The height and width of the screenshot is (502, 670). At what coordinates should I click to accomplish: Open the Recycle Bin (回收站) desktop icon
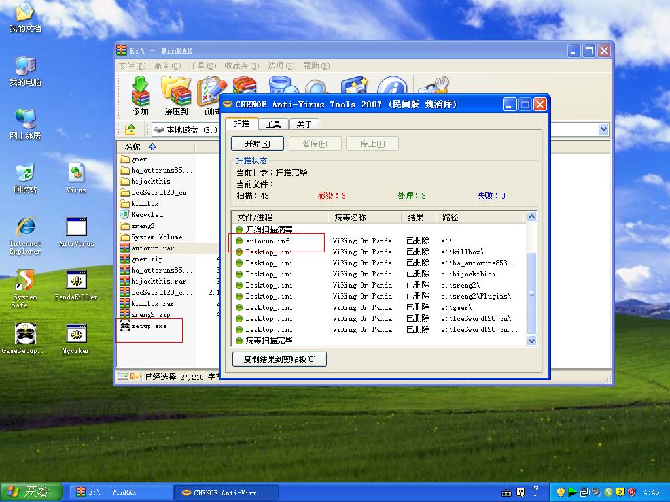(25, 178)
